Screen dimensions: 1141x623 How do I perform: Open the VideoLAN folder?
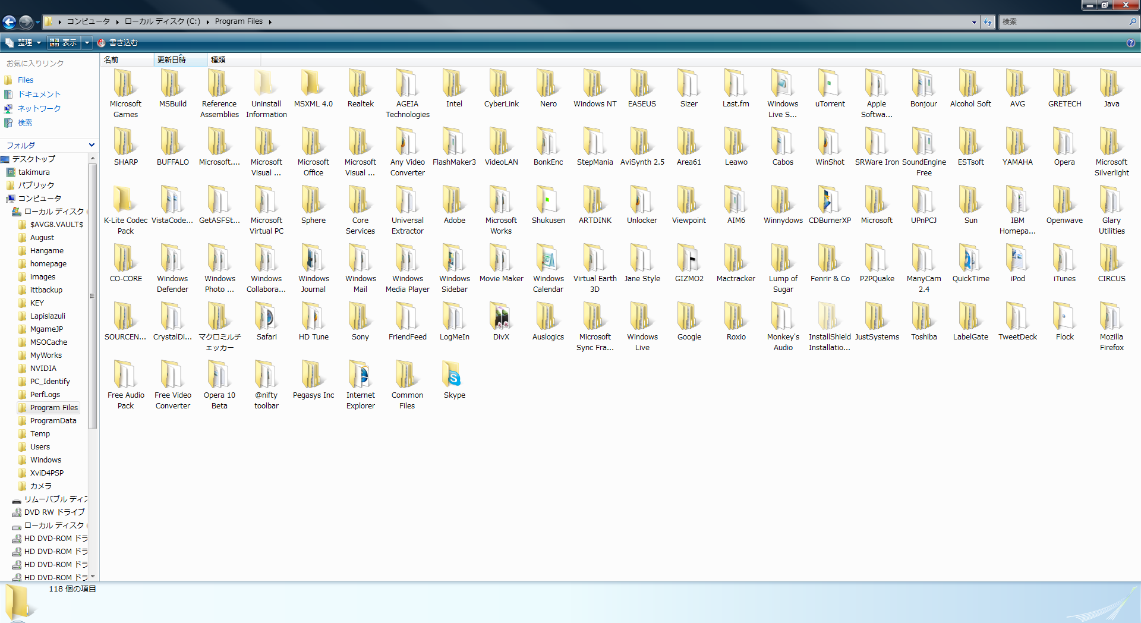(501, 147)
